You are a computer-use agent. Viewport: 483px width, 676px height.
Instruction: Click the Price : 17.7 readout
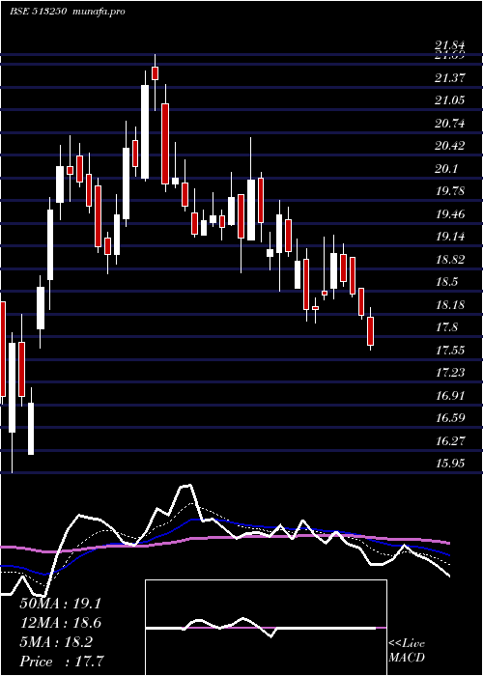61,662
